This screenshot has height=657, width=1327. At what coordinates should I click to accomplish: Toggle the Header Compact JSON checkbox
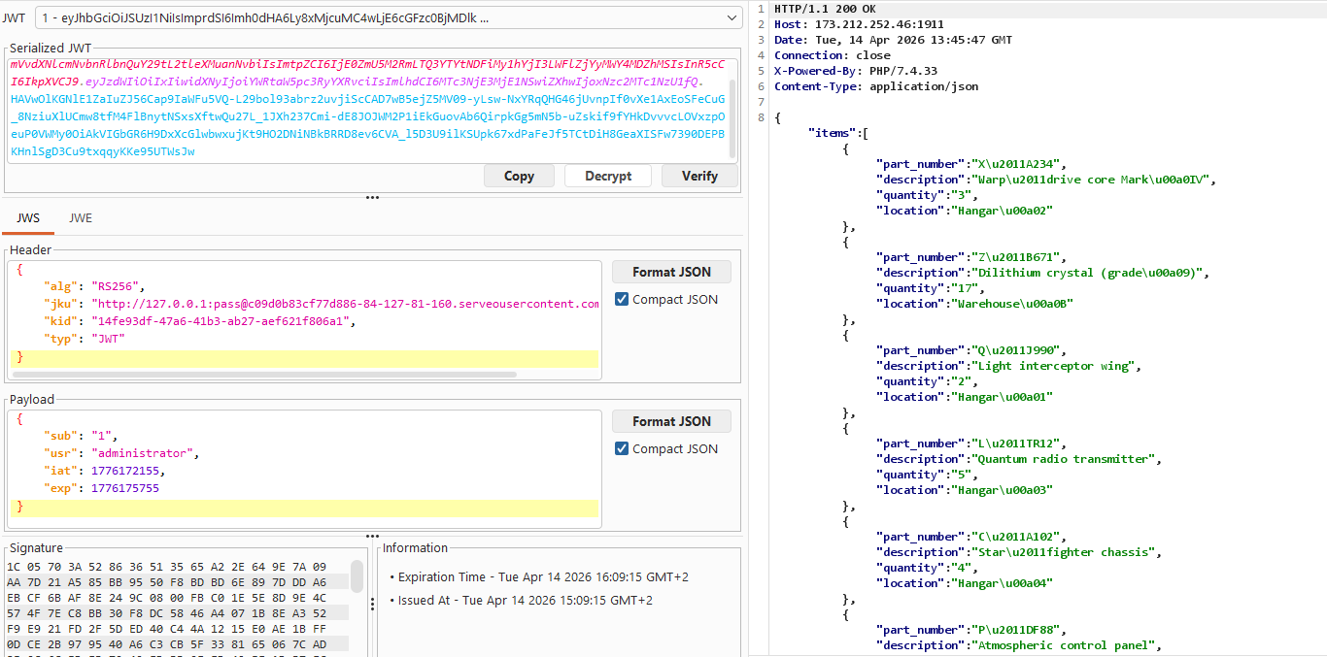coord(623,299)
